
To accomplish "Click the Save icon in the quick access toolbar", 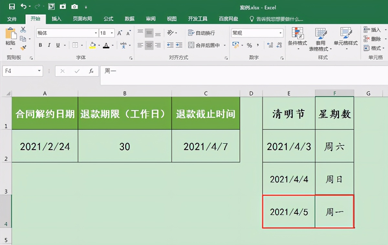I will [x=12, y=6].
